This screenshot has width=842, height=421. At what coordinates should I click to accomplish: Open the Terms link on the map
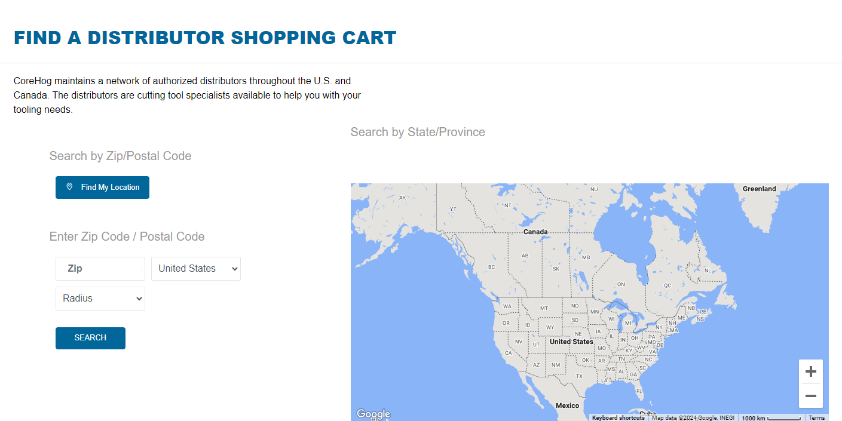pos(817,417)
